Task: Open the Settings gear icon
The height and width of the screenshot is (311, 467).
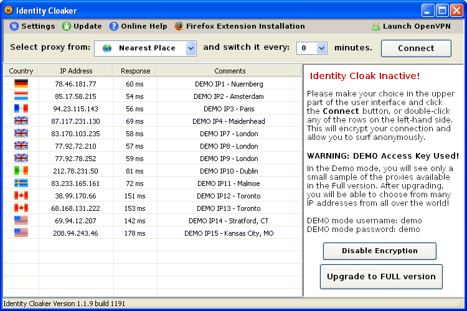Action: [x=14, y=26]
